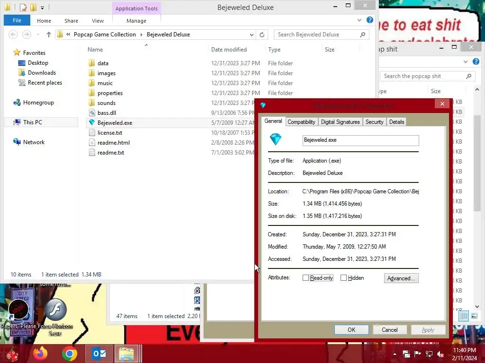This screenshot has height=363, width=485.
Task: Switch to Security tab in Properties
Action: pyautogui.click(x=374, y=122)
